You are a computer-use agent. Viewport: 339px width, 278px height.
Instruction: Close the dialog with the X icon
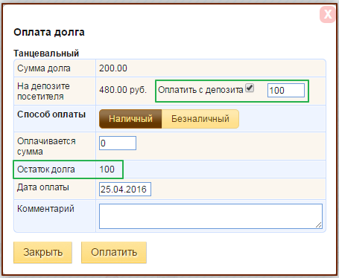328,14
